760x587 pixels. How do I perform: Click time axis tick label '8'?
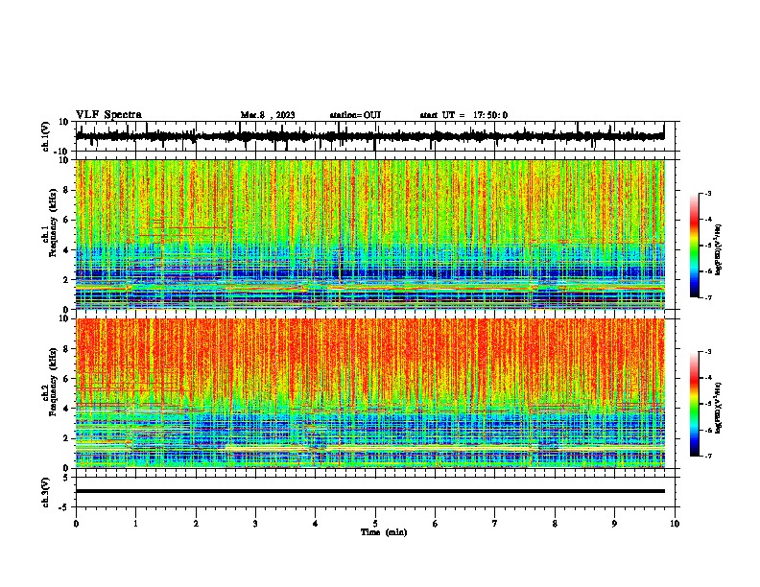click(555, 524)
